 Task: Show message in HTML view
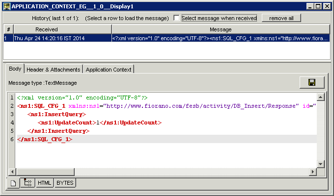click(44, 183)
